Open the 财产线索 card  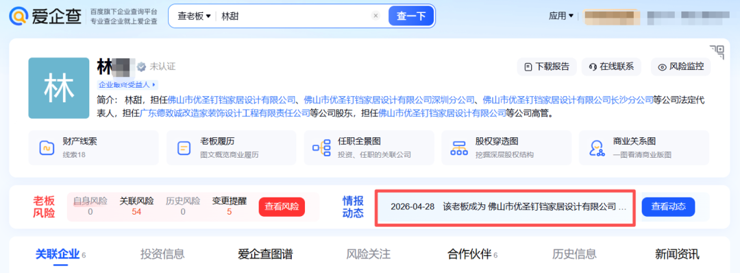click(x=93, y=147)
